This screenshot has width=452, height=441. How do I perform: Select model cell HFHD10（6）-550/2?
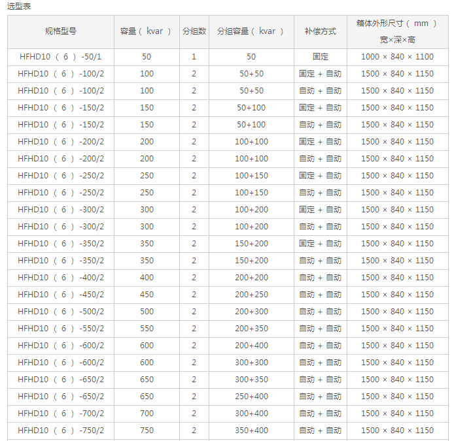click(x=61, y=329)
